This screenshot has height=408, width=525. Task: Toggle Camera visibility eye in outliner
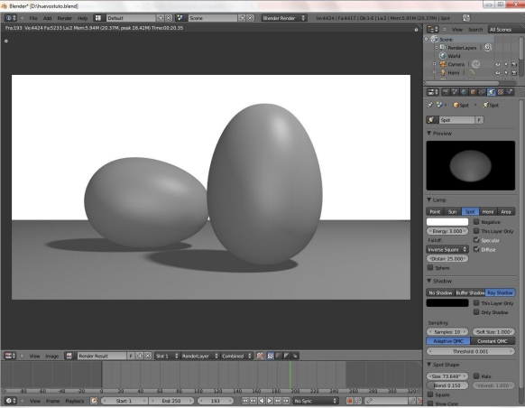(498, 64)
